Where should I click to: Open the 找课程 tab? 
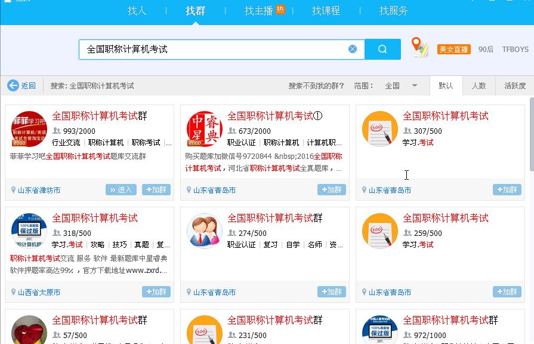(326, 11)
